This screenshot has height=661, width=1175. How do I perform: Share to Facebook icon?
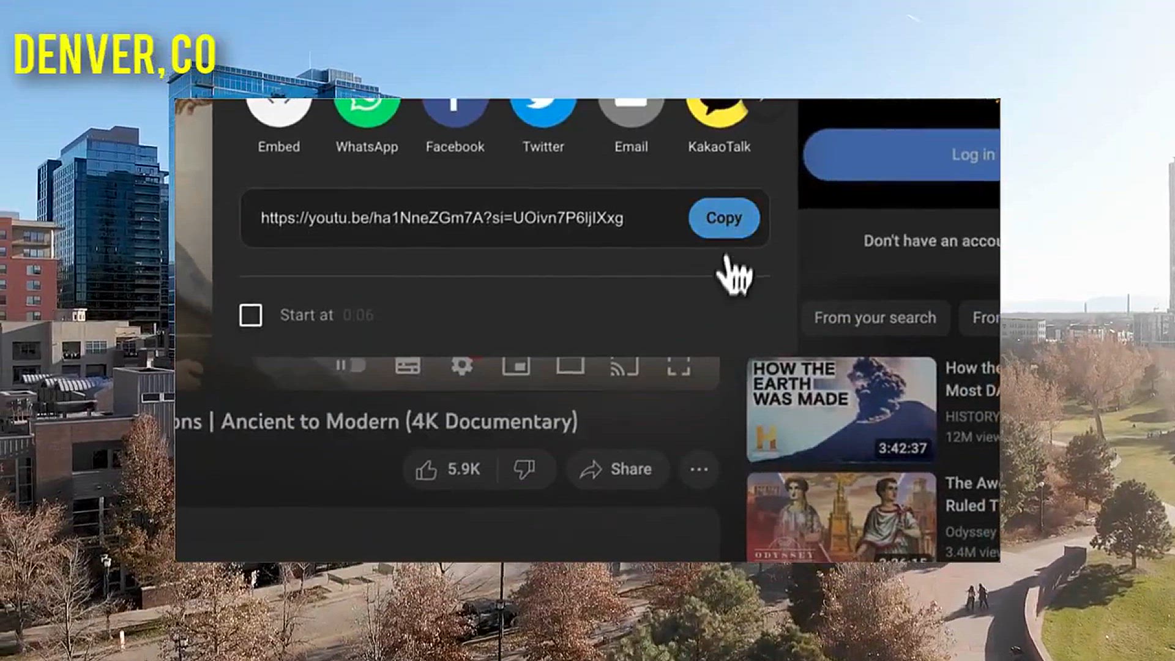pos(455,113)
